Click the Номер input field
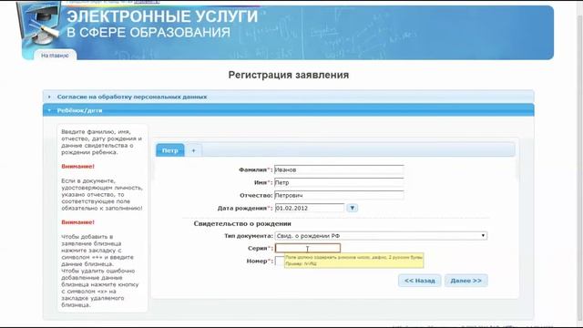The width and height of the screenshot is (583, 328). pyautogui.click(x=280, y=261)
